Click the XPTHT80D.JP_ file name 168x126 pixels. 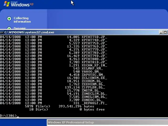pyautogui.click(x=94, y=59)
